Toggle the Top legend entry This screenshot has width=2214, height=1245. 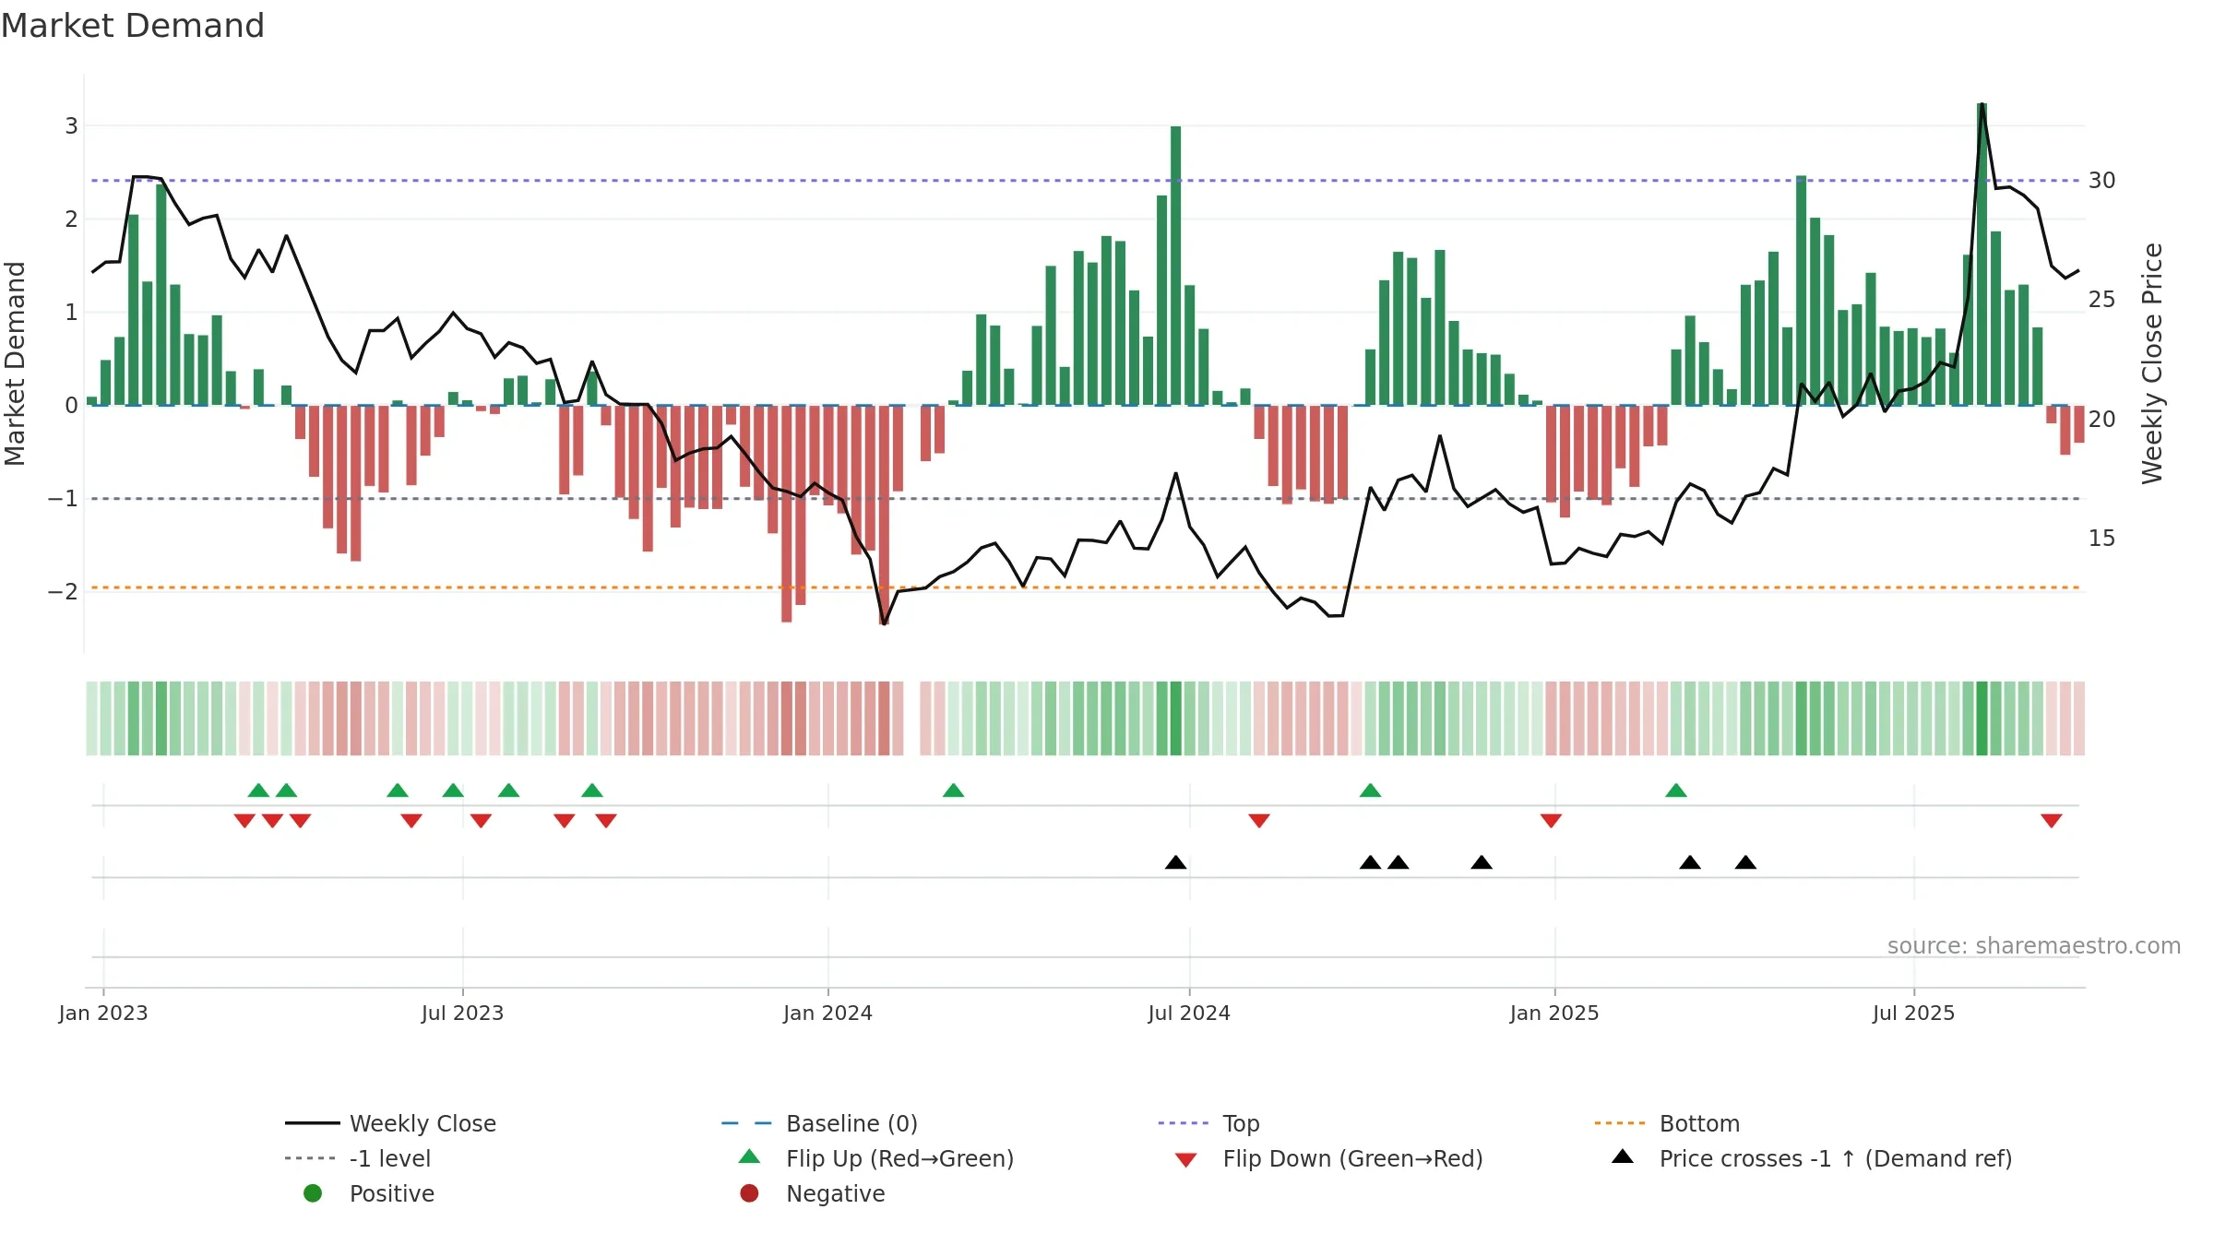click(1208, 1123)
